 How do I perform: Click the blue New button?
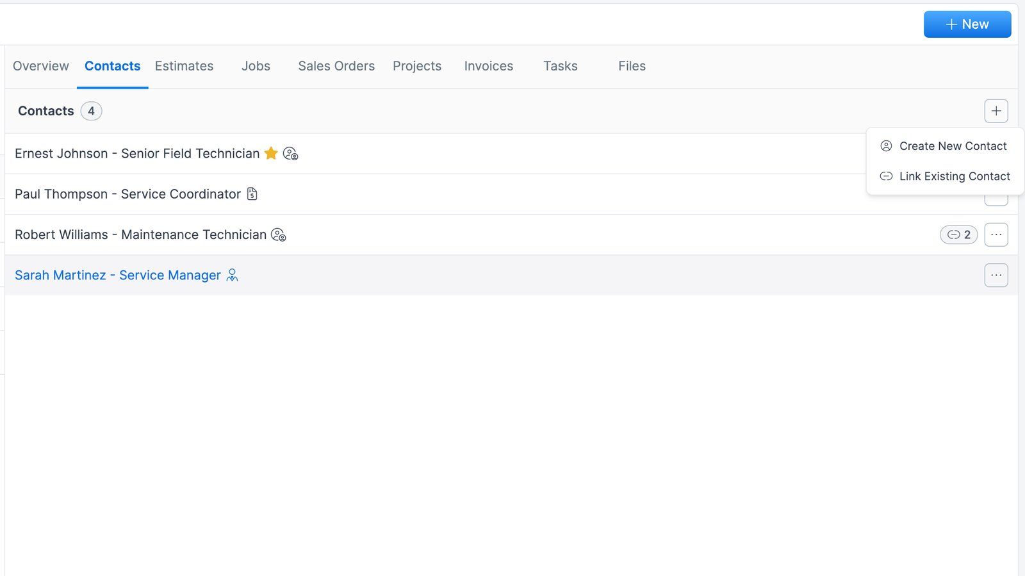[967, 24]
